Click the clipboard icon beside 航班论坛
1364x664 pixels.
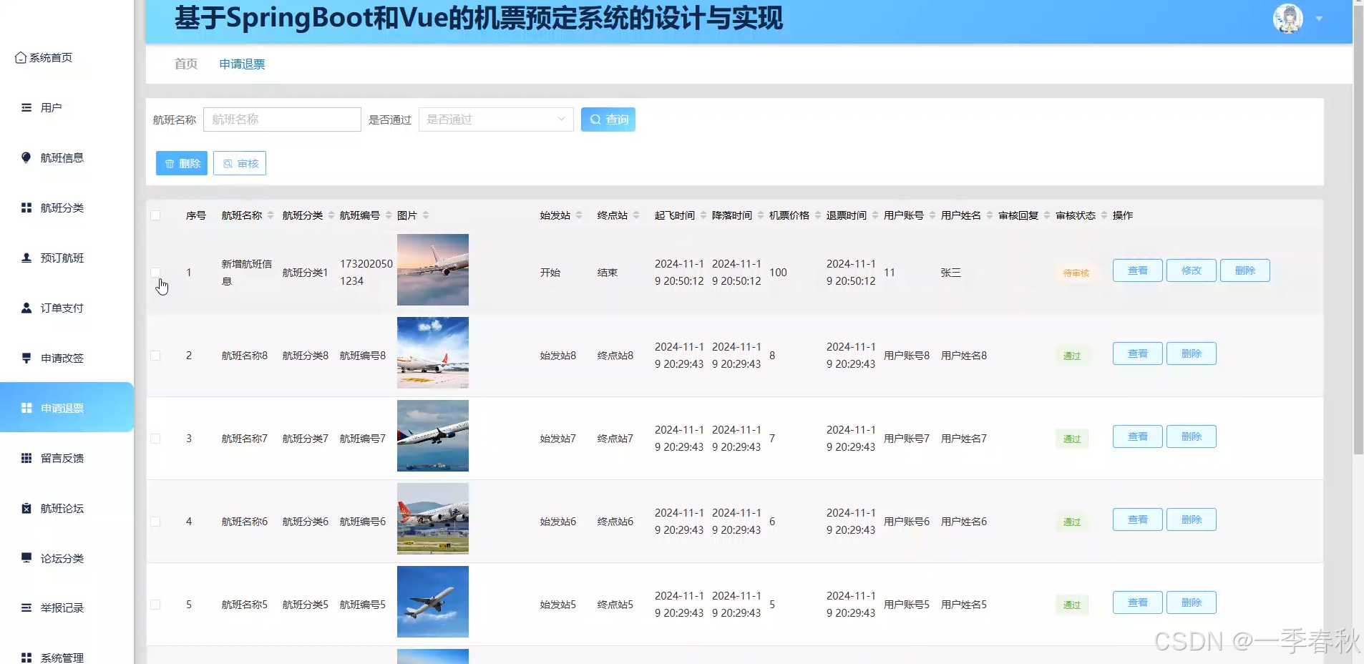[x=26, y=508]
